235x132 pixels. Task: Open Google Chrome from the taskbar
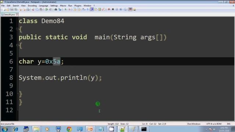[x=69, y=129]
